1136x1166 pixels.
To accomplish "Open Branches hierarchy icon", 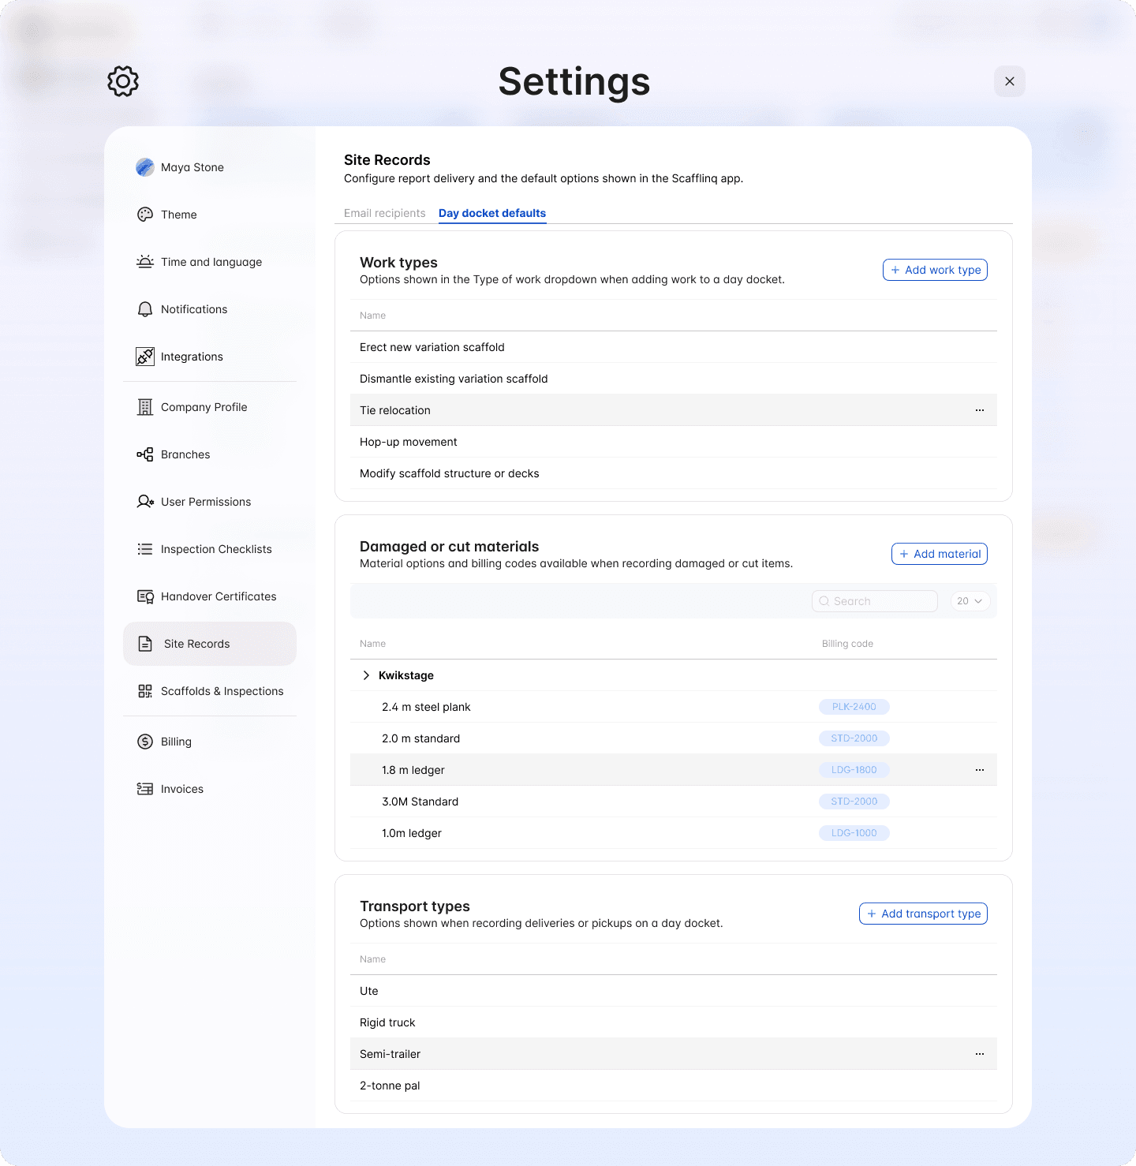I will point(145,454).
